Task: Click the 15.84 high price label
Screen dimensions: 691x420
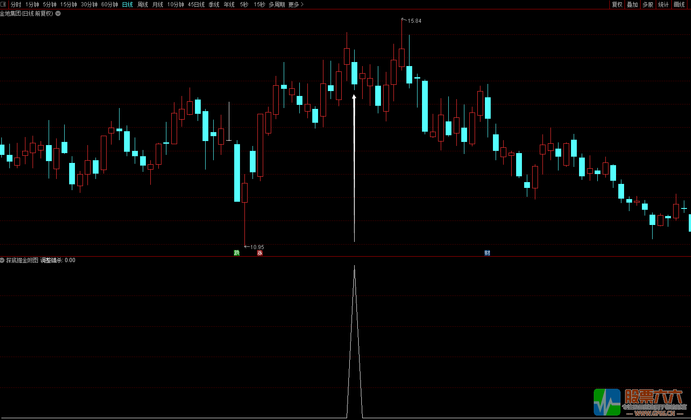Action: pos(414,21)
